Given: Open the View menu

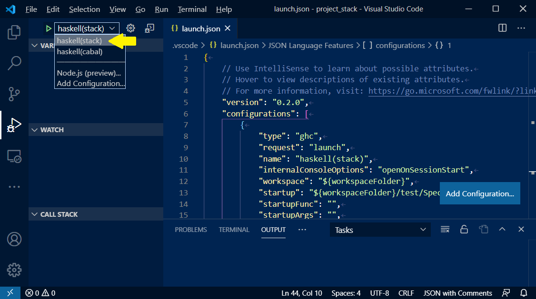Looking at the screenshot, I should 118,9.
